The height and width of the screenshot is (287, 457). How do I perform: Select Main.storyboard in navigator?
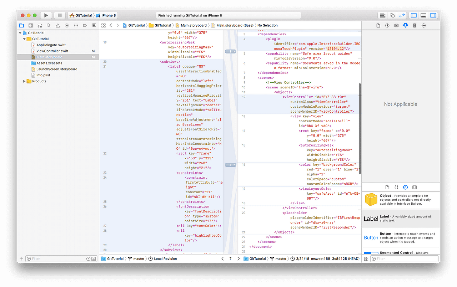(49, 57)
